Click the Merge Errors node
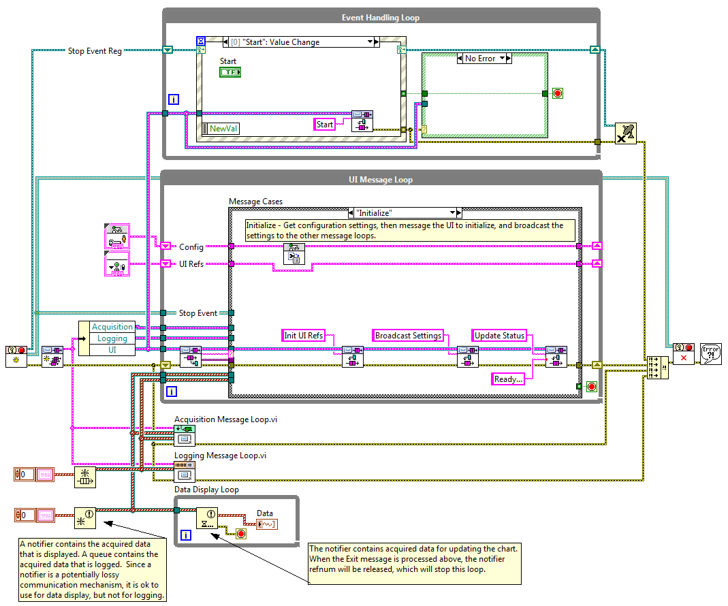 pyautogui.click(x=656, y=366)
